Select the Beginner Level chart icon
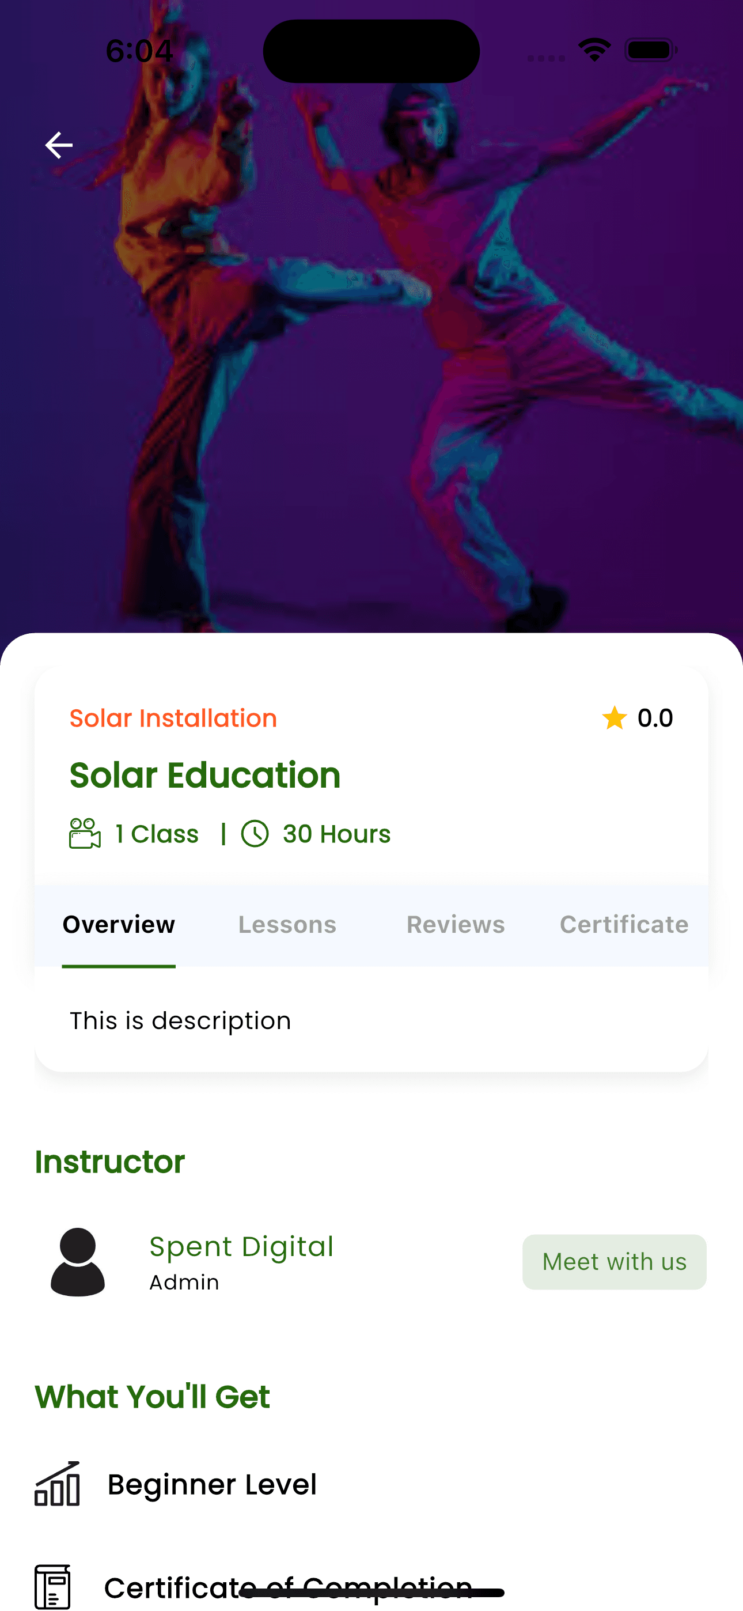The height and width of the screenshot is (1611, 743). click(x=56, y=1484)
